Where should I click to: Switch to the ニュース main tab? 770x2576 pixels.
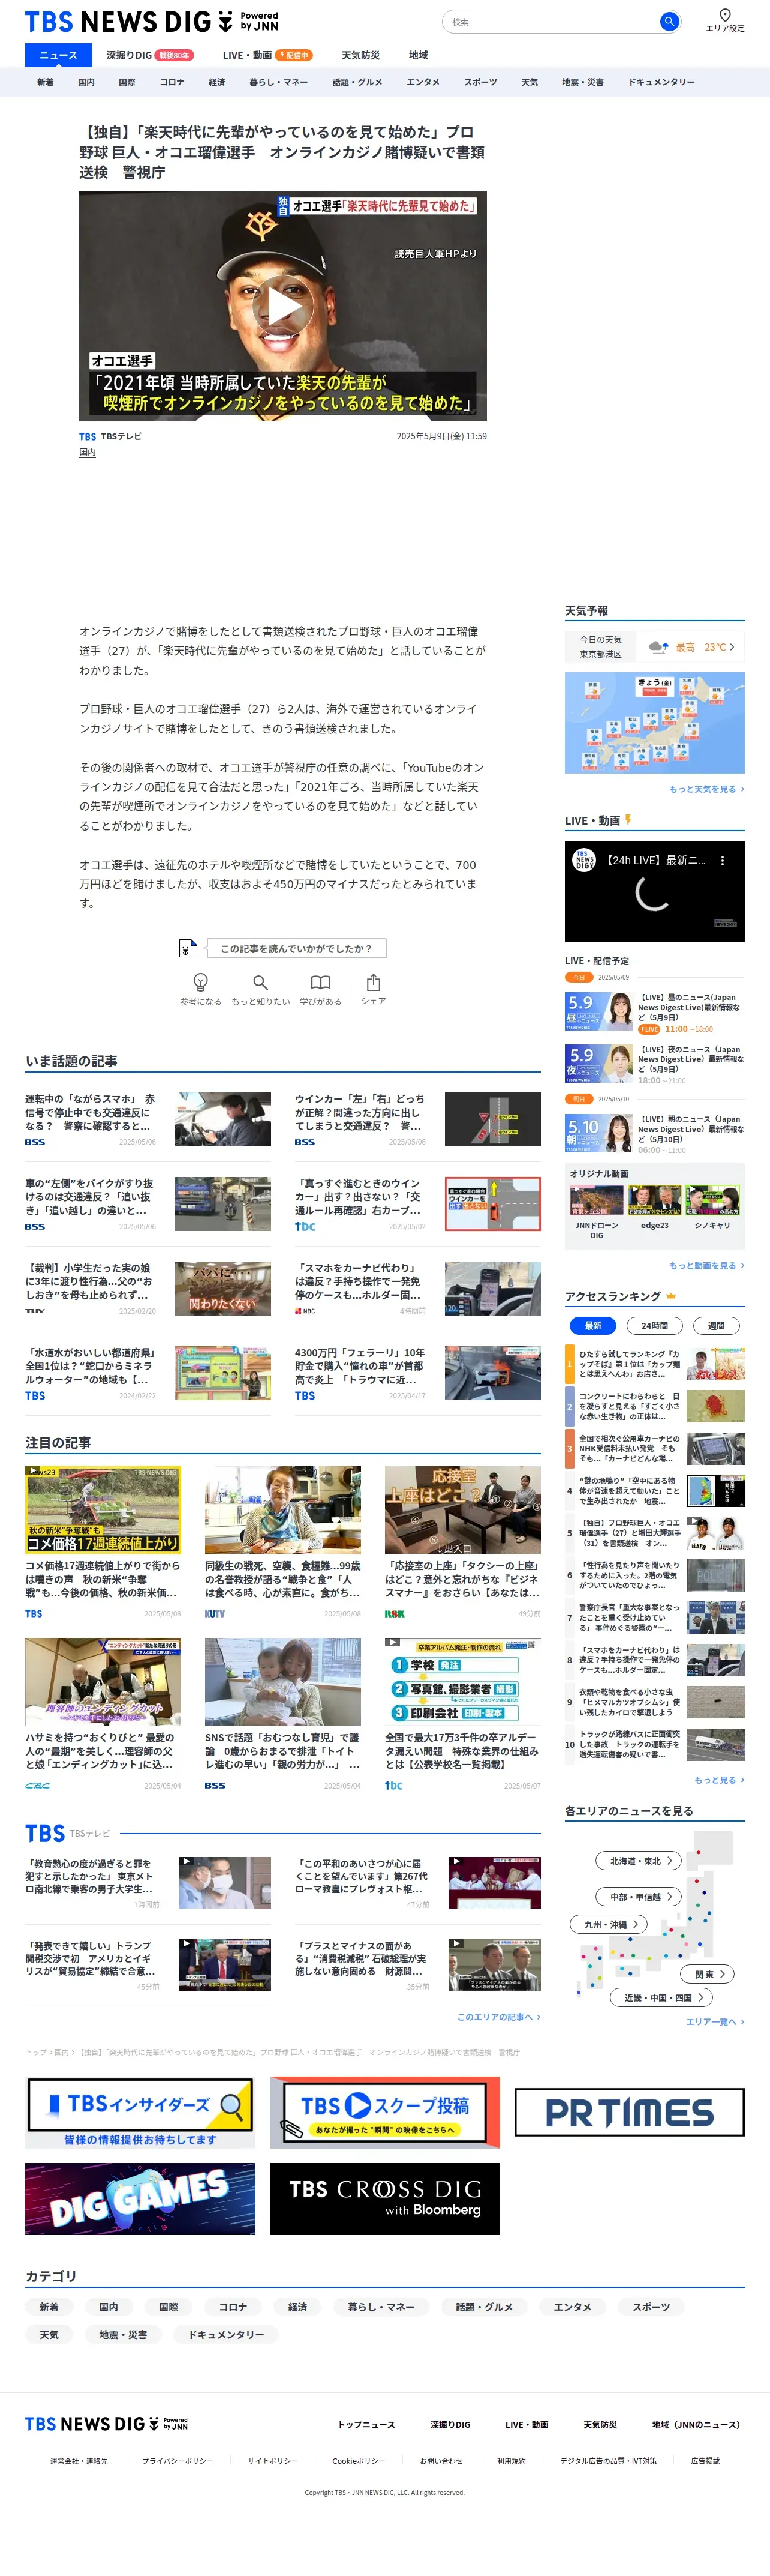click(x=58, y=55)
